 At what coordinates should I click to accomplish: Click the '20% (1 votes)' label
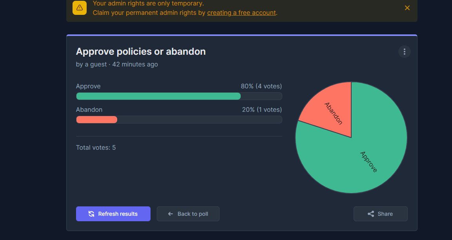(x=262, y=110)
